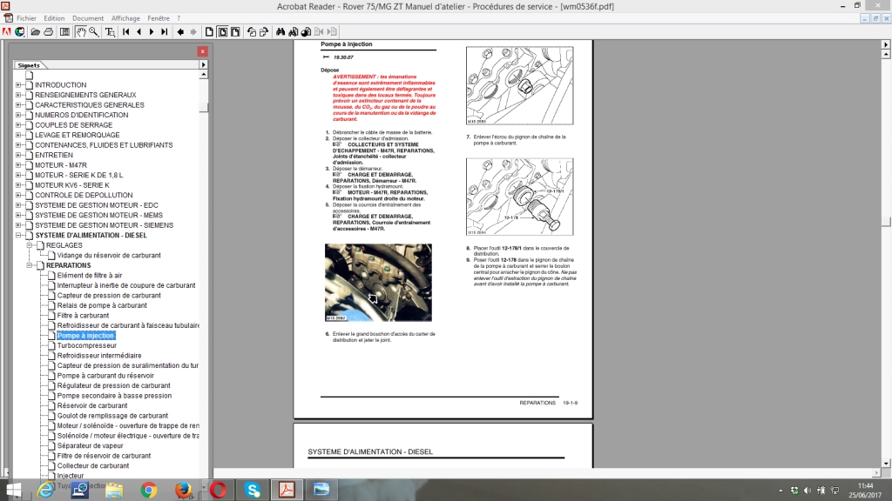This screenshot has width=892, height=501.
Task: Click the Print toolbar icon
Action: pyautogui.click(x=49, y=32)
